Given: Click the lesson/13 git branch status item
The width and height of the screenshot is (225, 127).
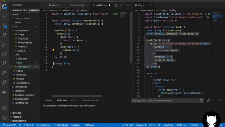Looking at the screenshot, I should [x=9, y=125].
